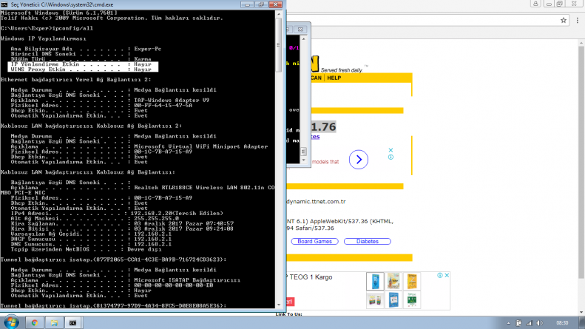Image resolution: width=585 pixels, height=329 pixels.
Task: Click the green product thumbnail in Kargo ad
Action: (x=412, y=300)
